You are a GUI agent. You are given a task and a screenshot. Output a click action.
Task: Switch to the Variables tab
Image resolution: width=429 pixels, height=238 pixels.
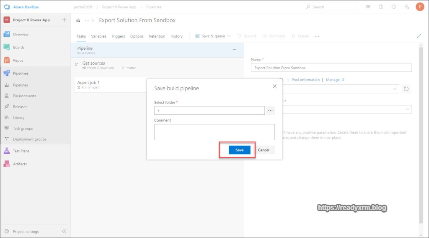click(98, 36)
